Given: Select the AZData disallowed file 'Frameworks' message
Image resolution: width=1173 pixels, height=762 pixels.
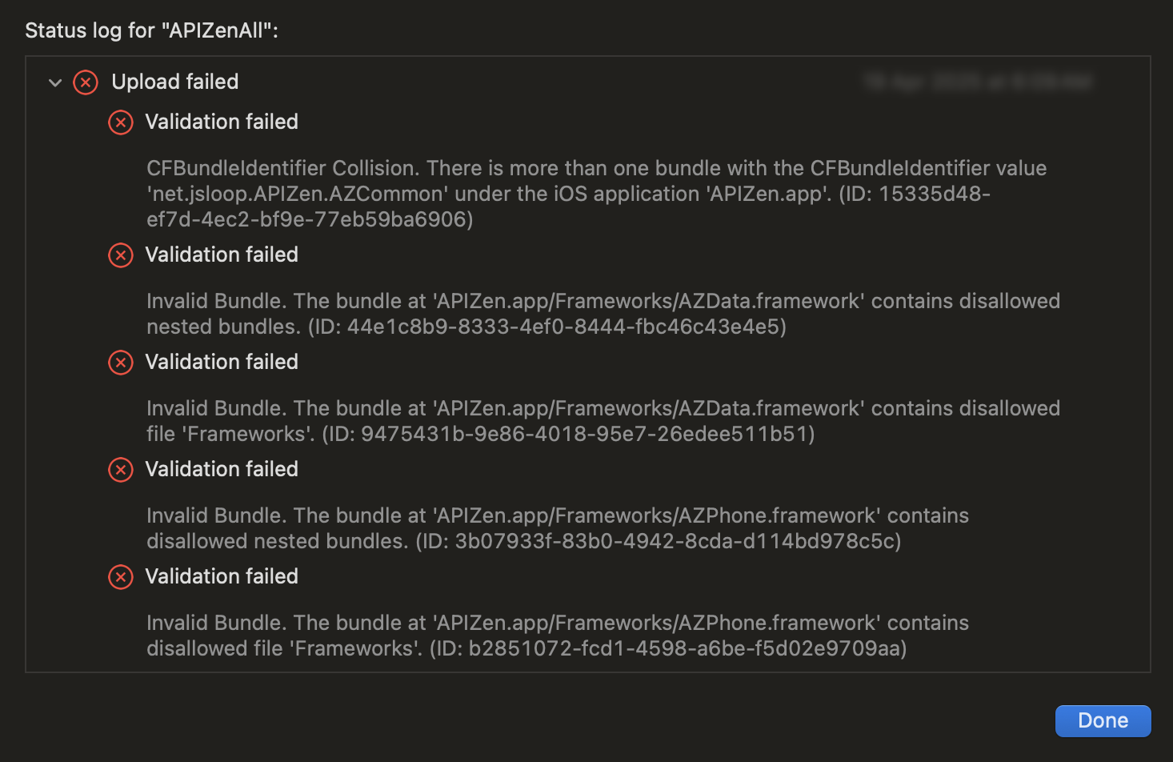Looking at the screenshot, I should (x=603, y=421).
